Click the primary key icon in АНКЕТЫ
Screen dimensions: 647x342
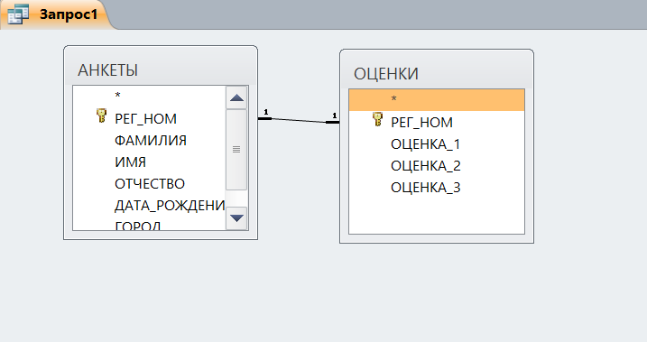click(x=101, y=116)
